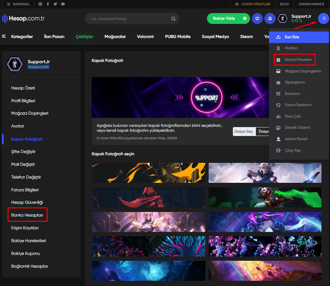Screen dimensions: 330x286
Task: Open the Yardım Merkezi link
Action: pos(311,4)
